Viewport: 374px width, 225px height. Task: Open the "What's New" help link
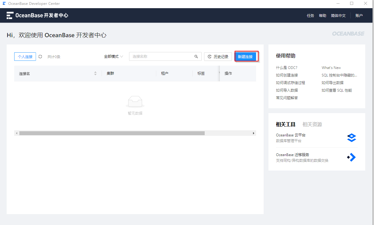330,67
